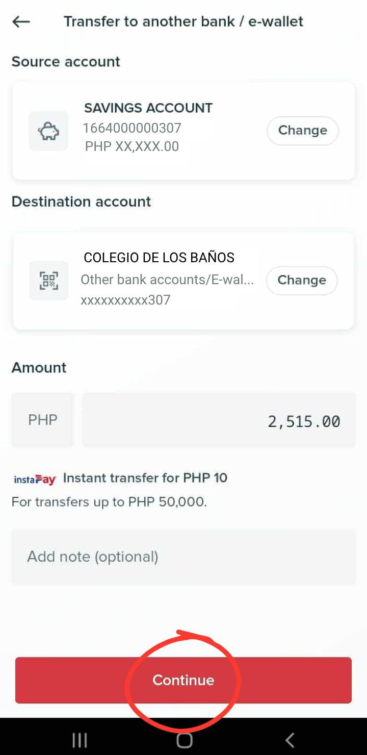Edit the 2,515.00 amount field
The width and height of the screenshot is (367, 755).
[x=219, y=421]
